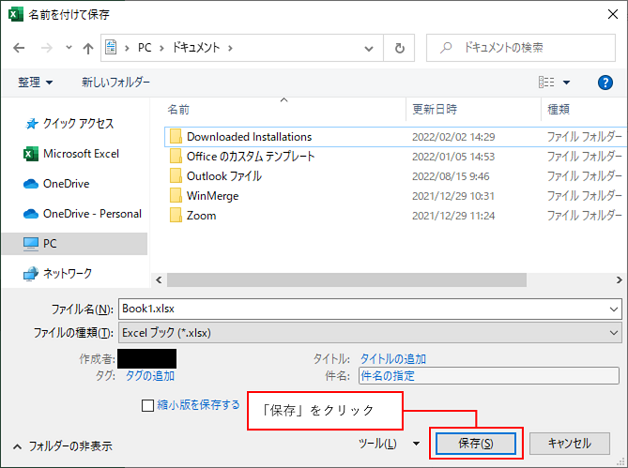
Task: Change the view layout icon
Action: pyautogui.click(x=546, y=83)
